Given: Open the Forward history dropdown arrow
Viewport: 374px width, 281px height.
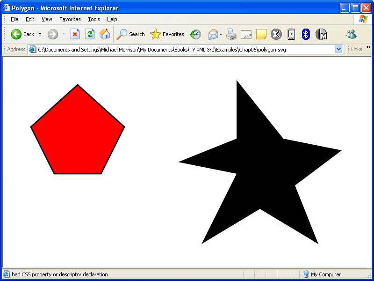Looking at the screenshot, I should 64,34.
